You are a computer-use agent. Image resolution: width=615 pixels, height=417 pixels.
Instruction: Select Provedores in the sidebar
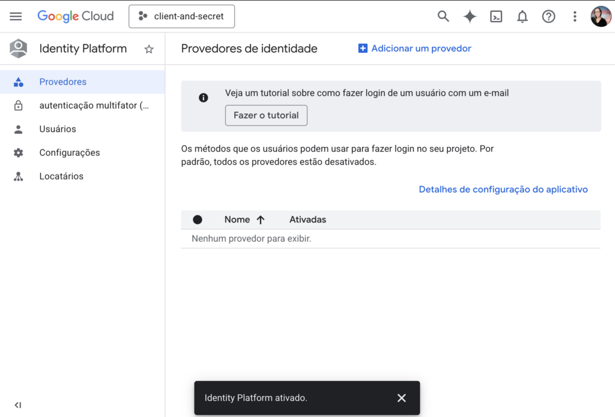(x=62, y=82)
